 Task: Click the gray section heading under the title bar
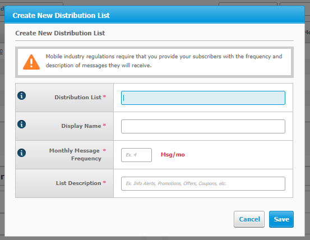tap(60, 33)
